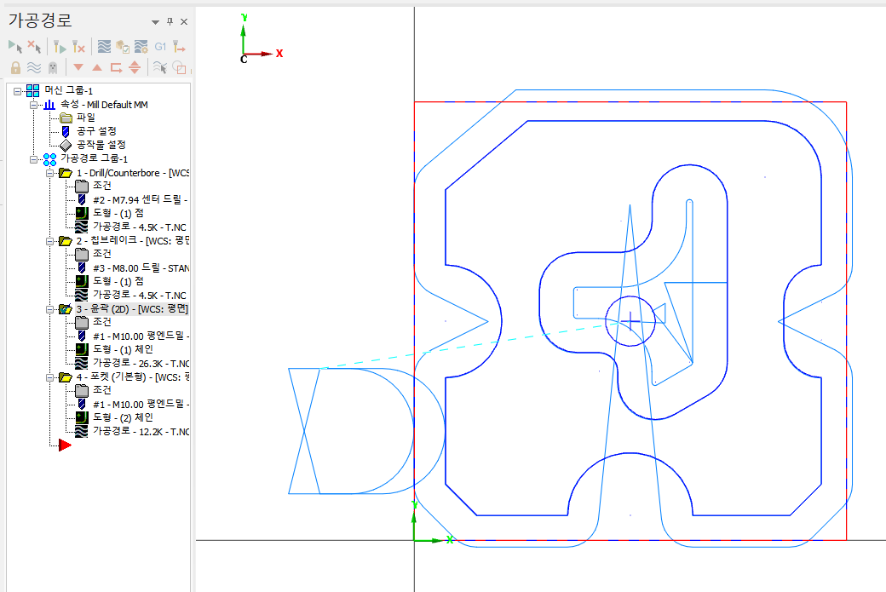Click the High feed tool arrow icon
The width and height of the screenshot is (886, 592).
[x=179, y=46]
